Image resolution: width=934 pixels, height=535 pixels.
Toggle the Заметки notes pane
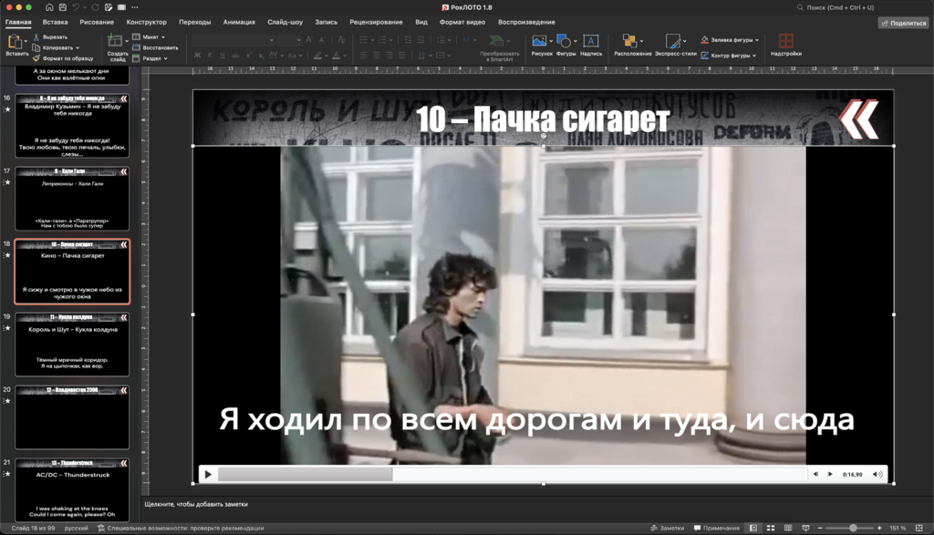click(667, 528)
